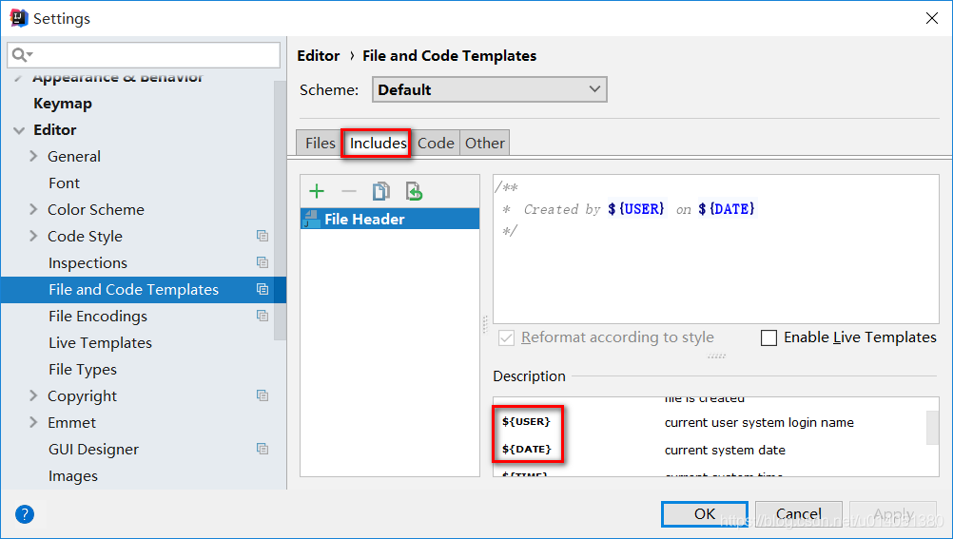Image resolution: width=953 pixels, height=539 pixels.
Task: Select File Header in the includes list
Action: [x=390, y=219]
